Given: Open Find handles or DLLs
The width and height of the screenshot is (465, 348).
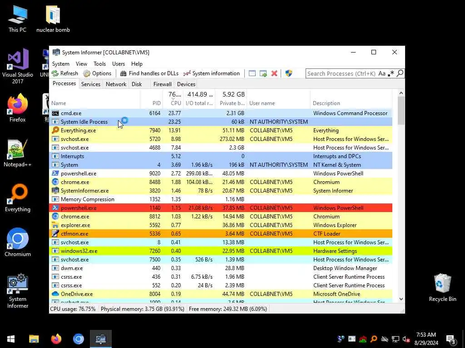Looking at the screenshot, I should [150, 73].
